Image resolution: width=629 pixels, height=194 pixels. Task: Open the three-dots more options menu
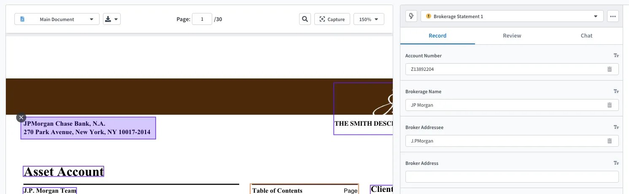pos(613,16)
